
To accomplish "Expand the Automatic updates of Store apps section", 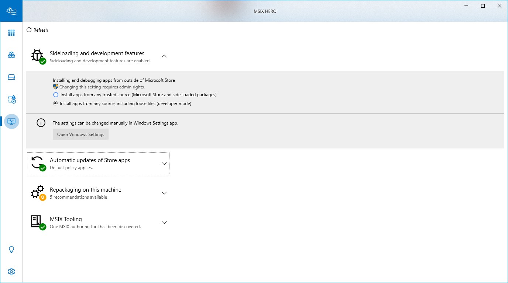I will [165, 163].
